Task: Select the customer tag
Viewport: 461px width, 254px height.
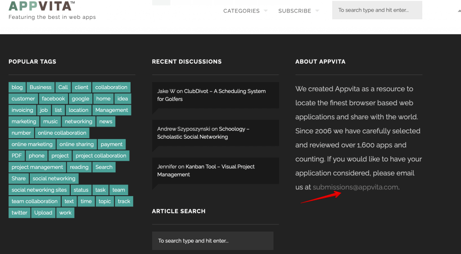Action: pyautogui.click(x=23, y=99)
